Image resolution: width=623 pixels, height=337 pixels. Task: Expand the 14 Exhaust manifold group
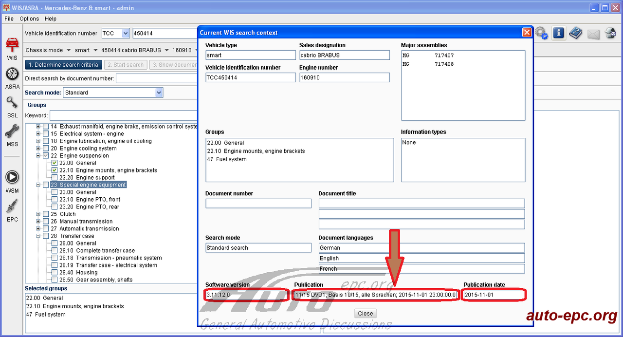(x=38, y=127)
